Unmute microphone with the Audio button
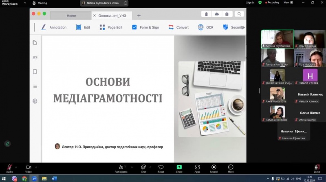Image resolution: width=326 pixels, height=182 pixels. coord(9,168)
